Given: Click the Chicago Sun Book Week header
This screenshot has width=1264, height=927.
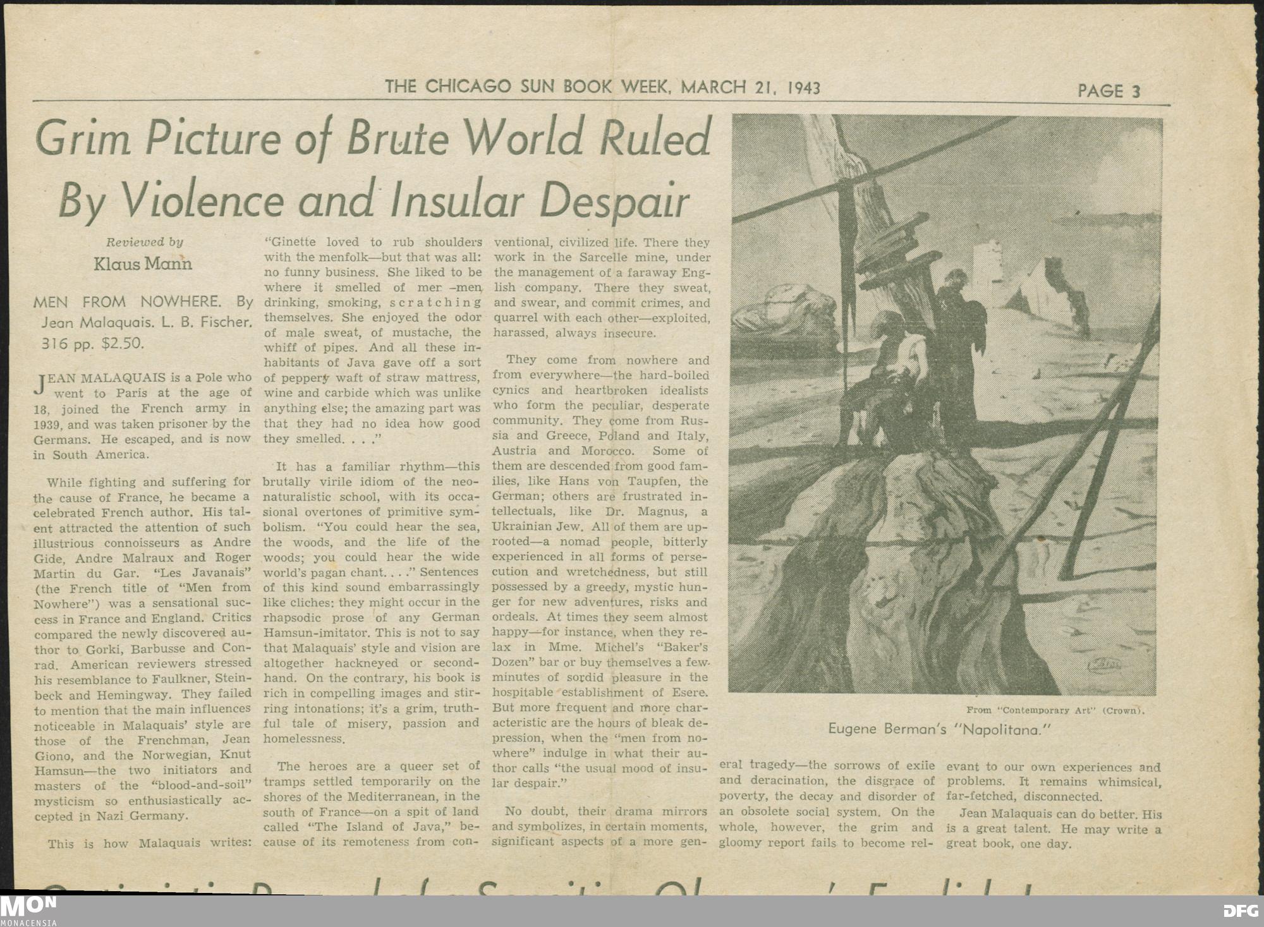Looking at the screenshot, I should [x=603, y=88].
